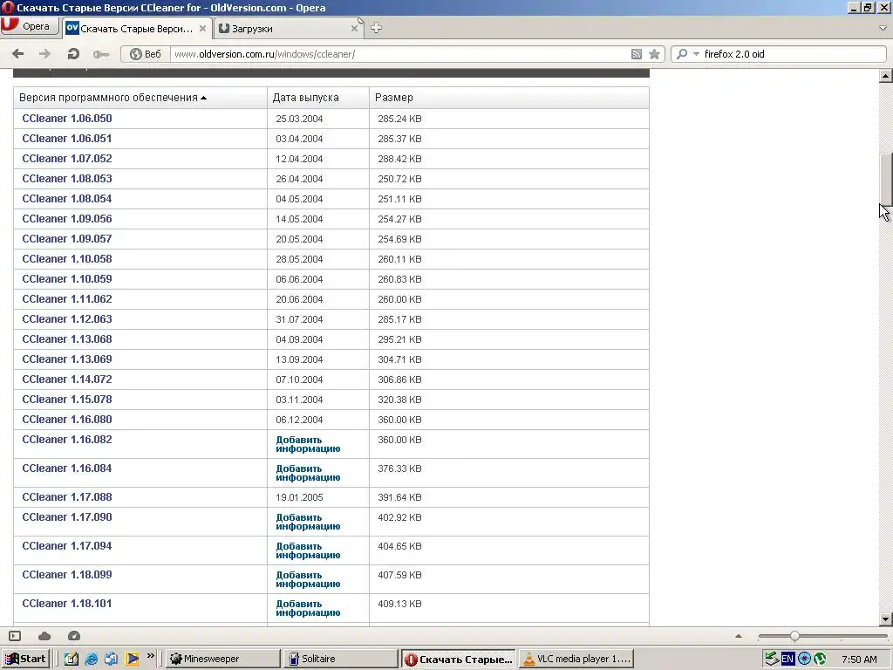893x670 pixels.
Task: Click the Forward navigation arrow
Action: click(x=44, y=54)
